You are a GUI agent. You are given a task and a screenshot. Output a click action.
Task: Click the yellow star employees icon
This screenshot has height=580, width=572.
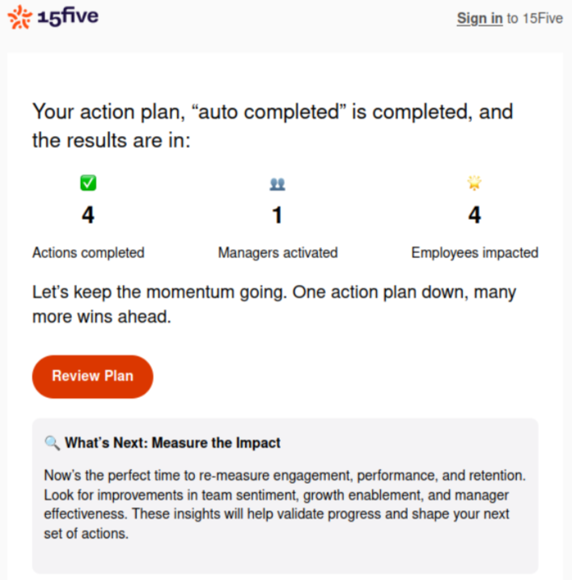[474, 183]
